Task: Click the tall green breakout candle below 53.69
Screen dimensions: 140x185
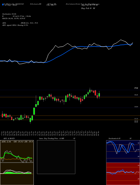Action: (34, 111)
